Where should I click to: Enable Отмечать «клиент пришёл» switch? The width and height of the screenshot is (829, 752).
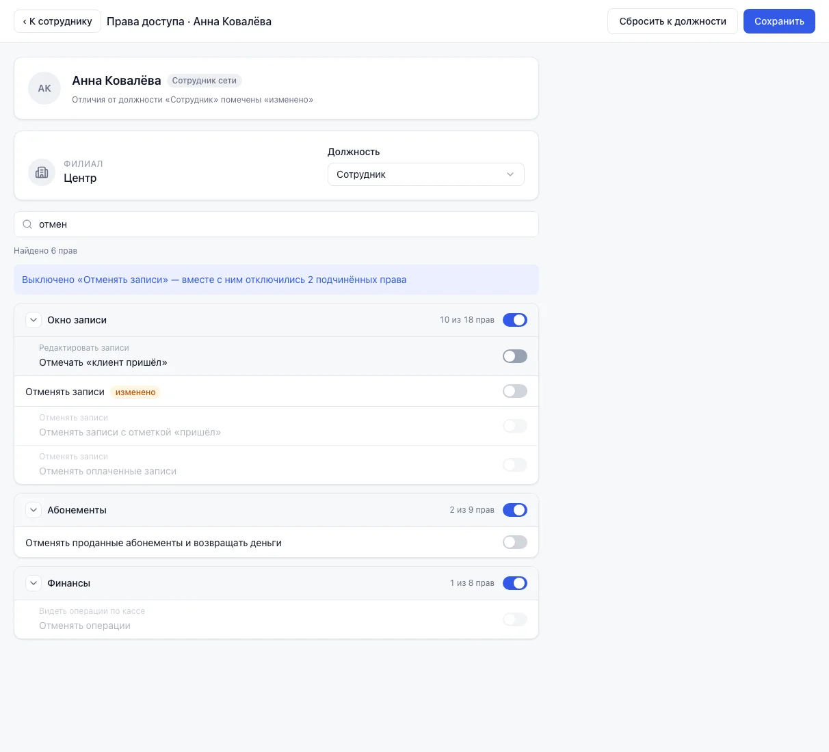(x=515, y=356)
